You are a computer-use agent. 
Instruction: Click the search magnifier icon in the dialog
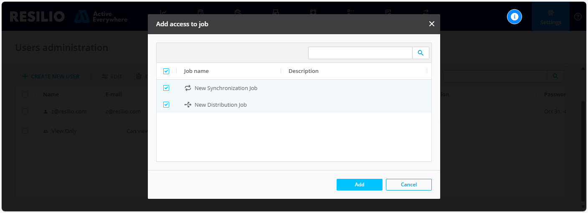421,53
